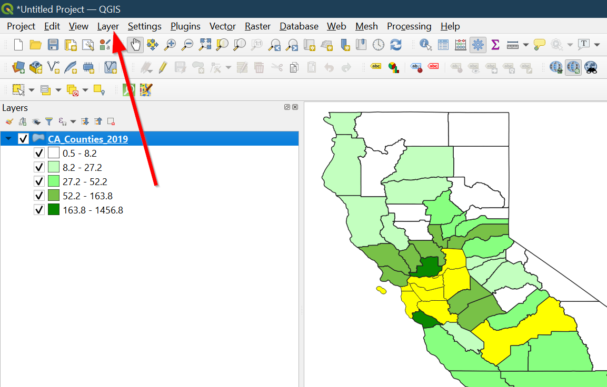Open the measure tool dropdown arrow
The image size is (607, 387).
coord(526,45)
